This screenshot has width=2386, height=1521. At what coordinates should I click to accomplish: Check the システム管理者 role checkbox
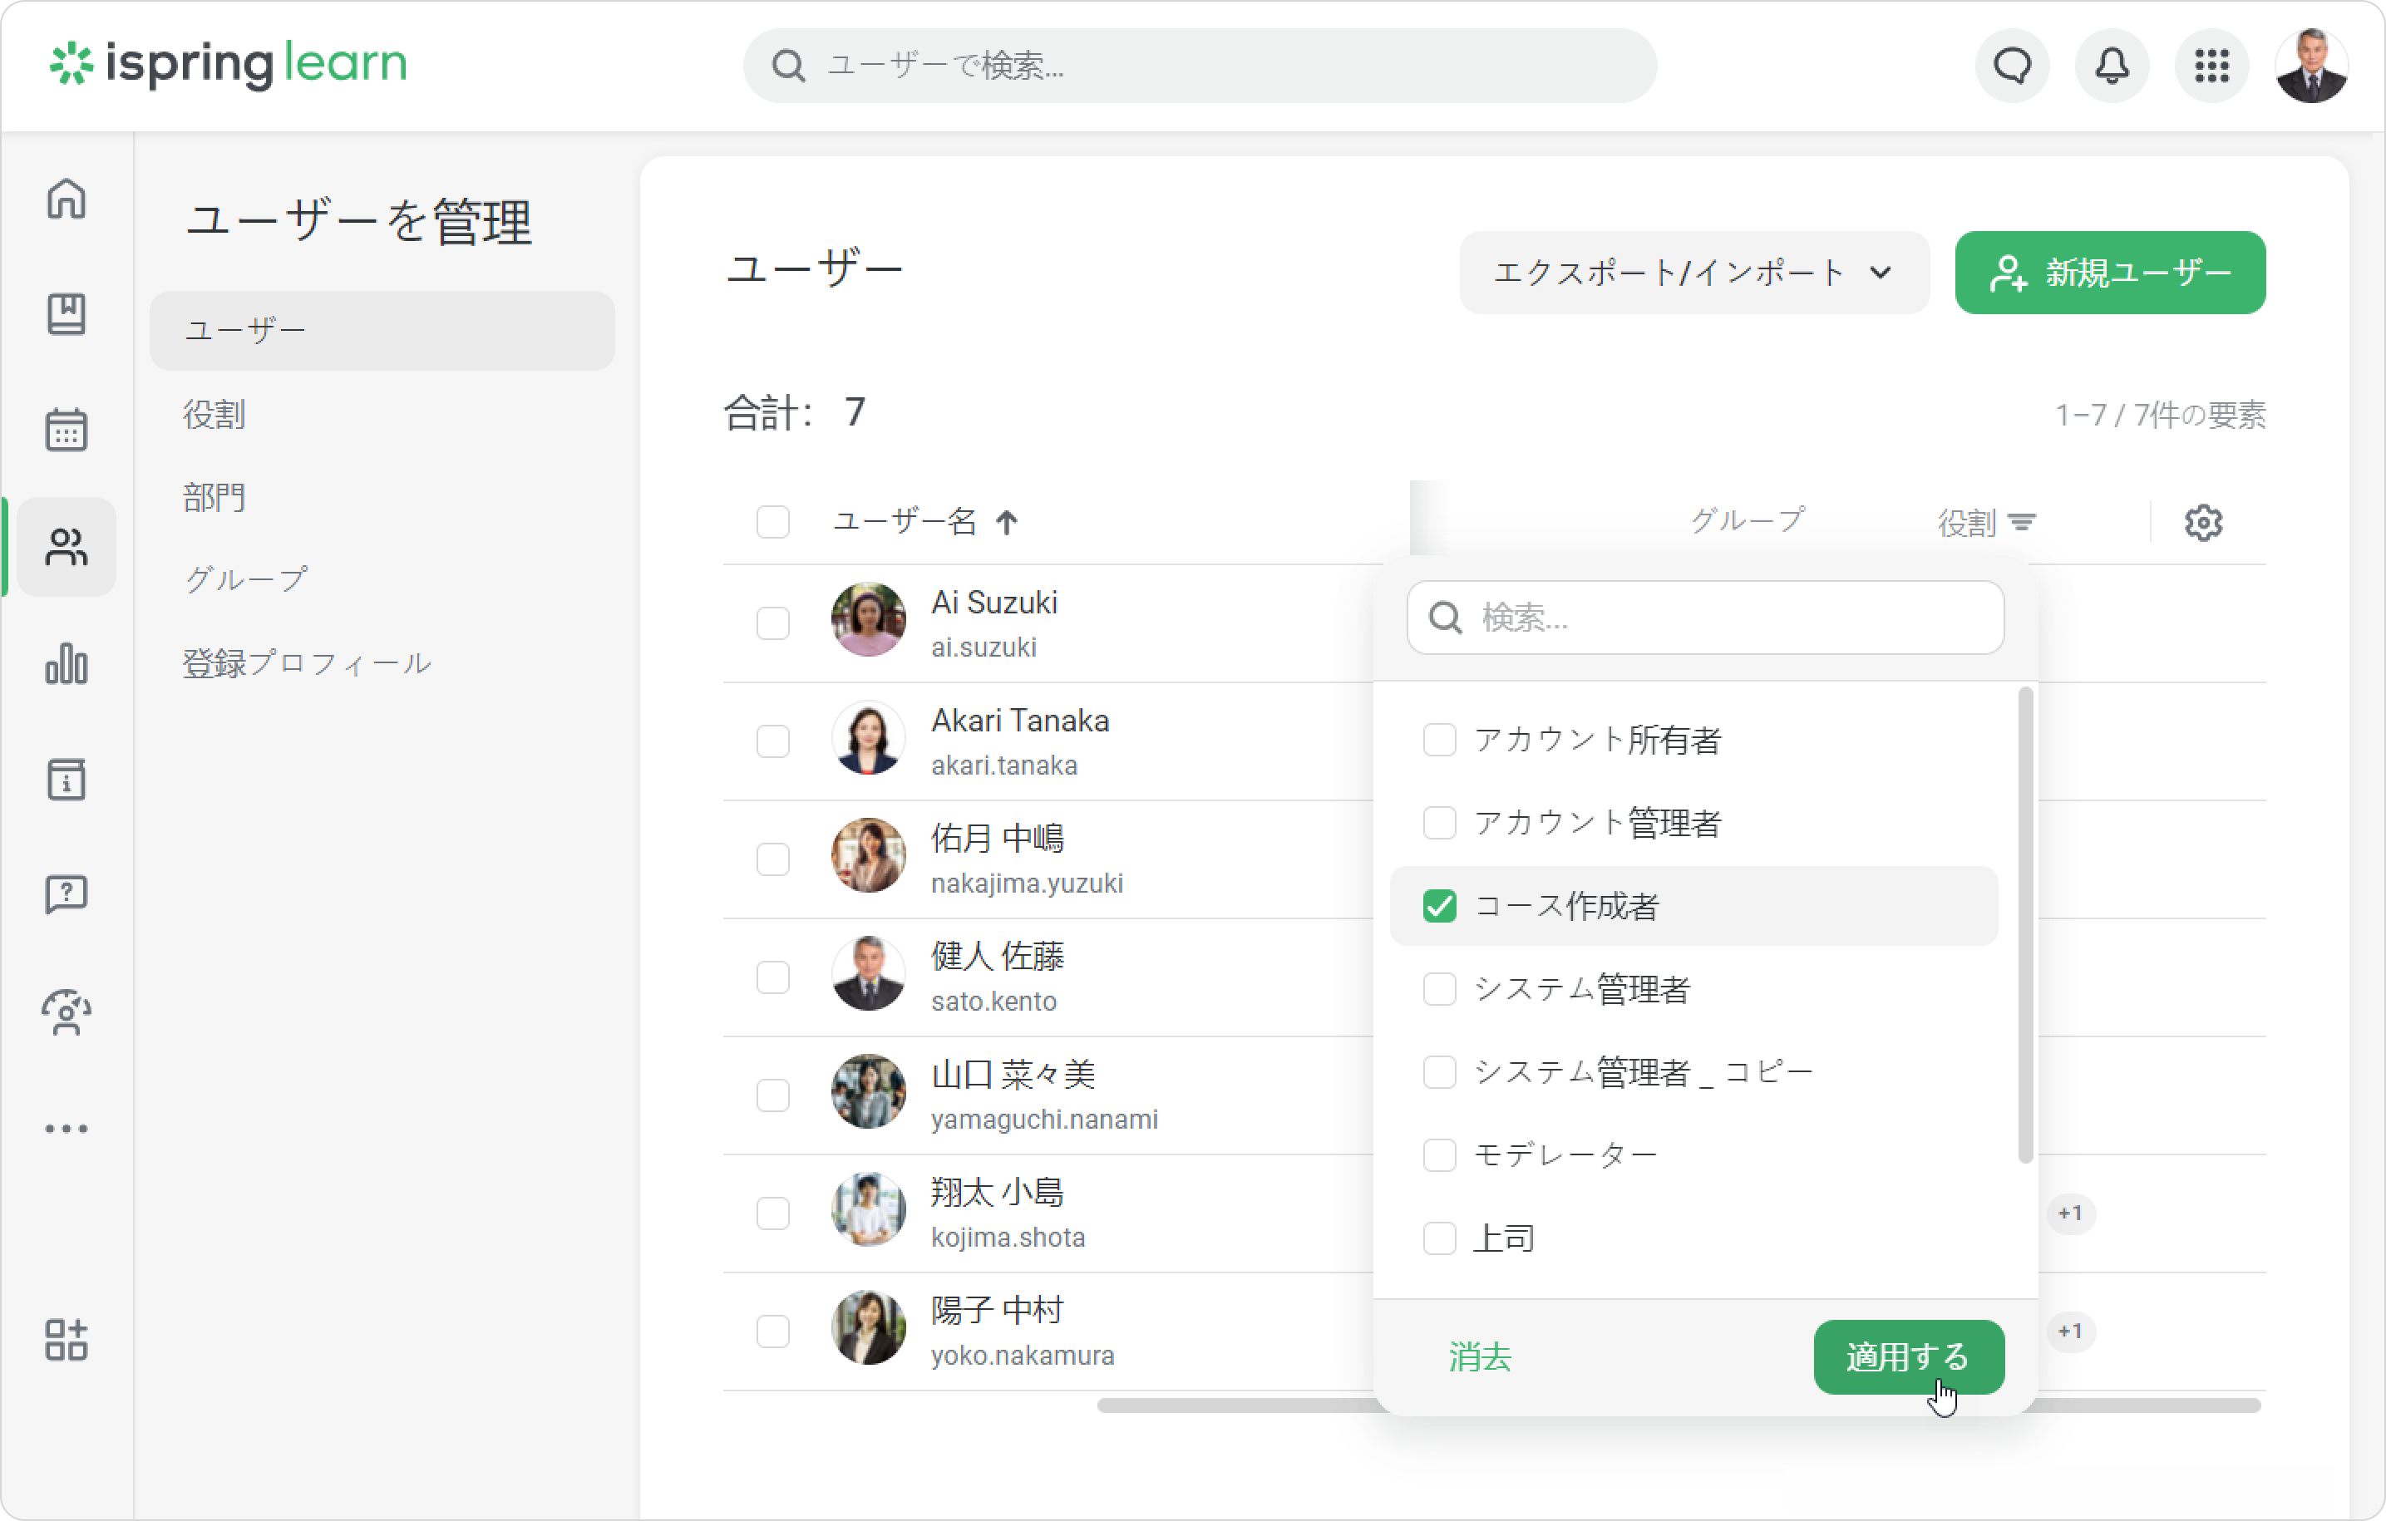point(1439,989)
